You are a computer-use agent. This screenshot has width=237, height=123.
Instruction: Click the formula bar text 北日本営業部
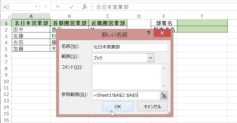[112, 7]
